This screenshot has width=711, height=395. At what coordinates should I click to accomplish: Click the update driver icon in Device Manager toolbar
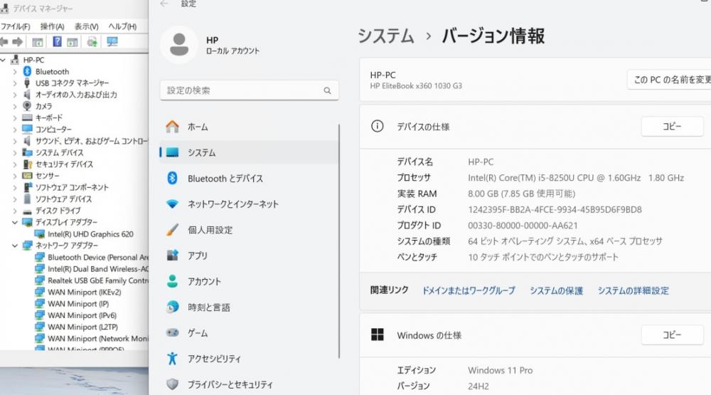[x=92, y=42]
